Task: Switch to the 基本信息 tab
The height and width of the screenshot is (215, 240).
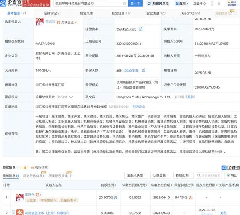Action: coord(17,13)
